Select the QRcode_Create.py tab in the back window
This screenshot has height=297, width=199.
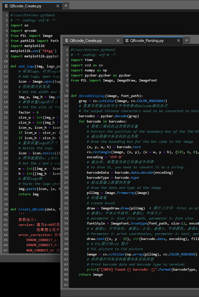(x=32, y=6)
